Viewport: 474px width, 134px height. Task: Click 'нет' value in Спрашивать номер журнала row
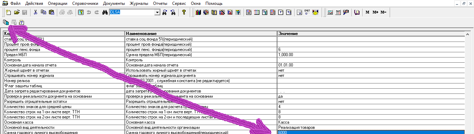[x=371, y=75]
